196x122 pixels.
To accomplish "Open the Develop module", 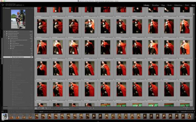I will 155,5.
